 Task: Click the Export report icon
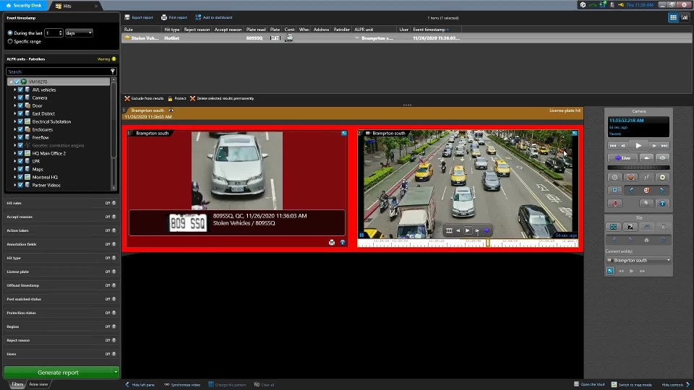pos(128,17)
